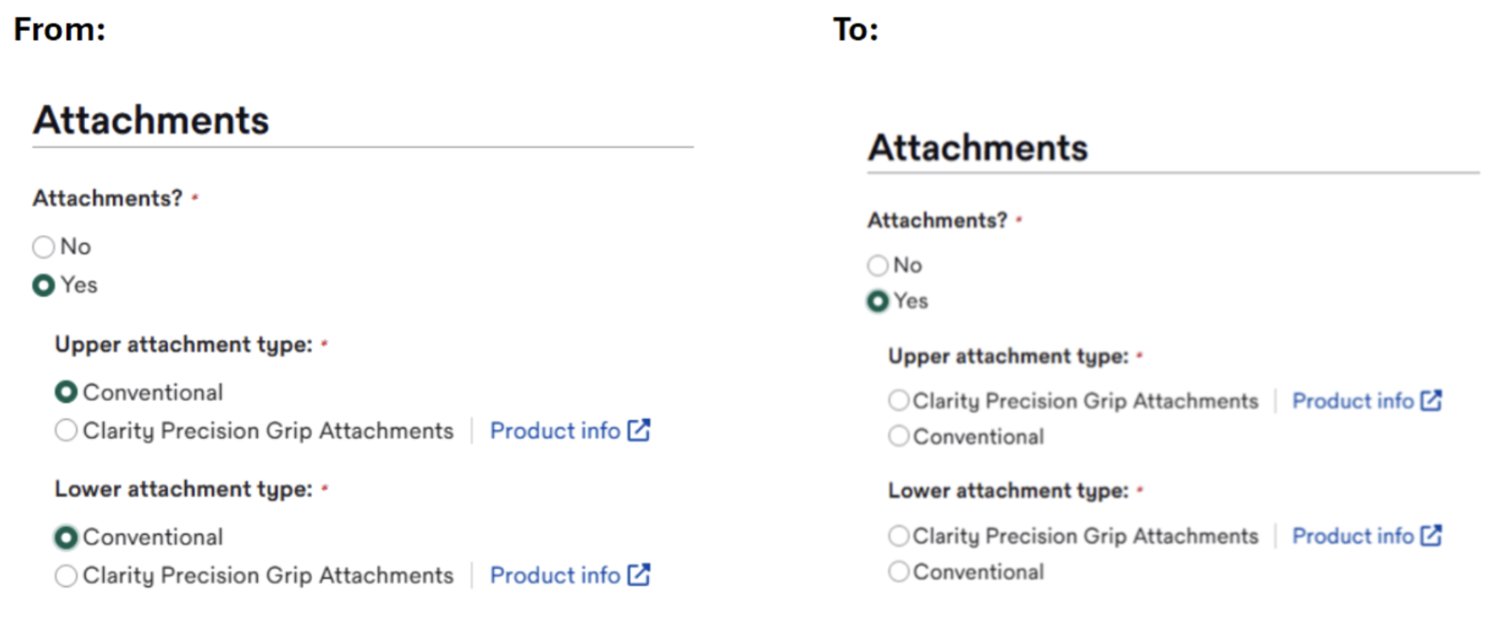Click upper external-link icon in From panel
The width and height of the screenshot is (1504, 631).
(x=639, y=430)
